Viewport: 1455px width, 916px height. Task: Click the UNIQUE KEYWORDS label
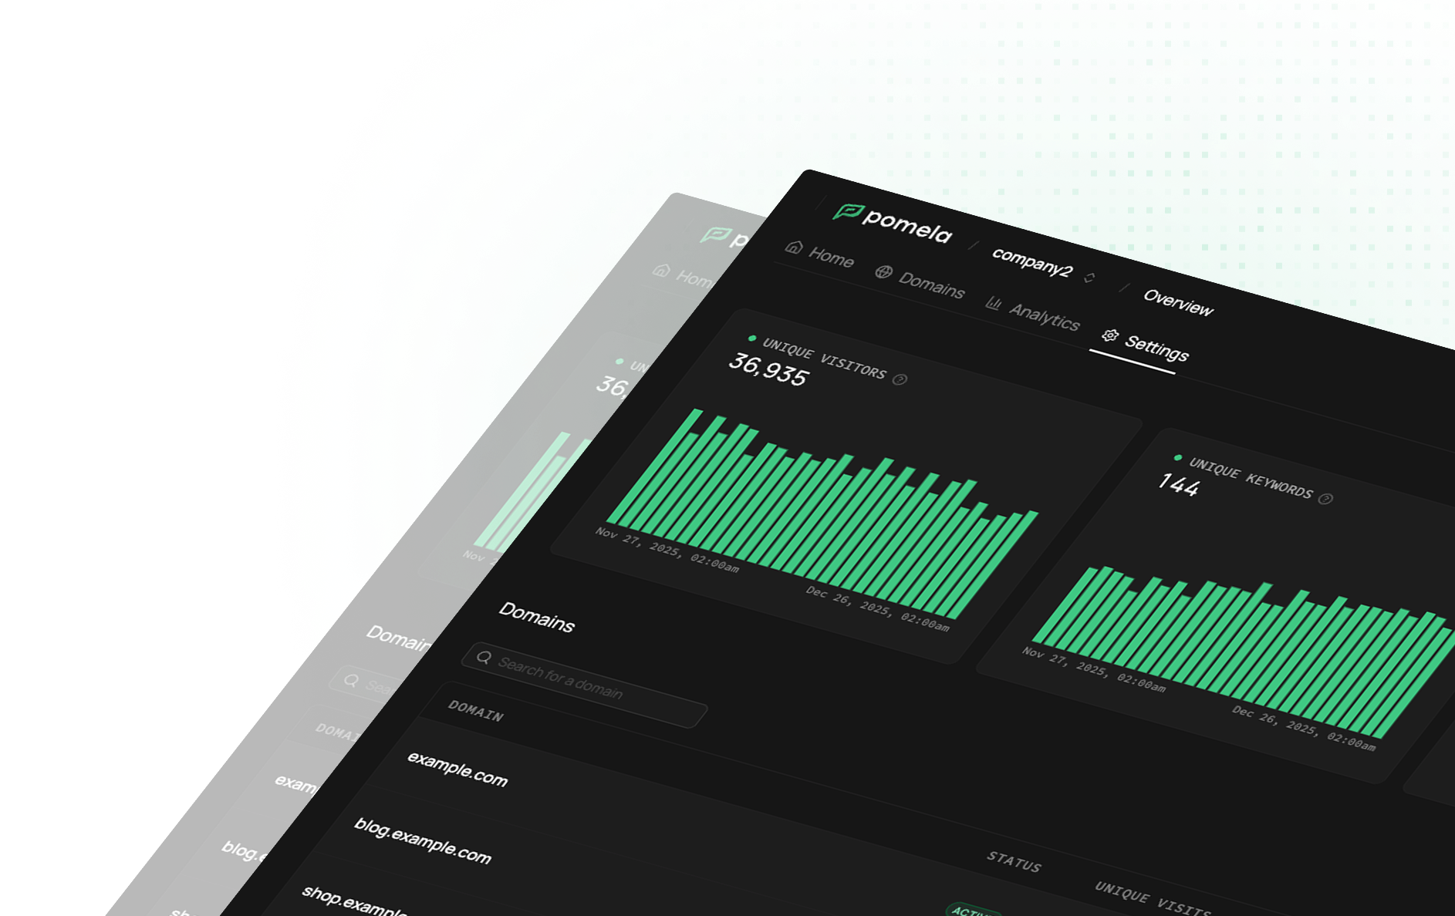click(x=1250, y=477)
